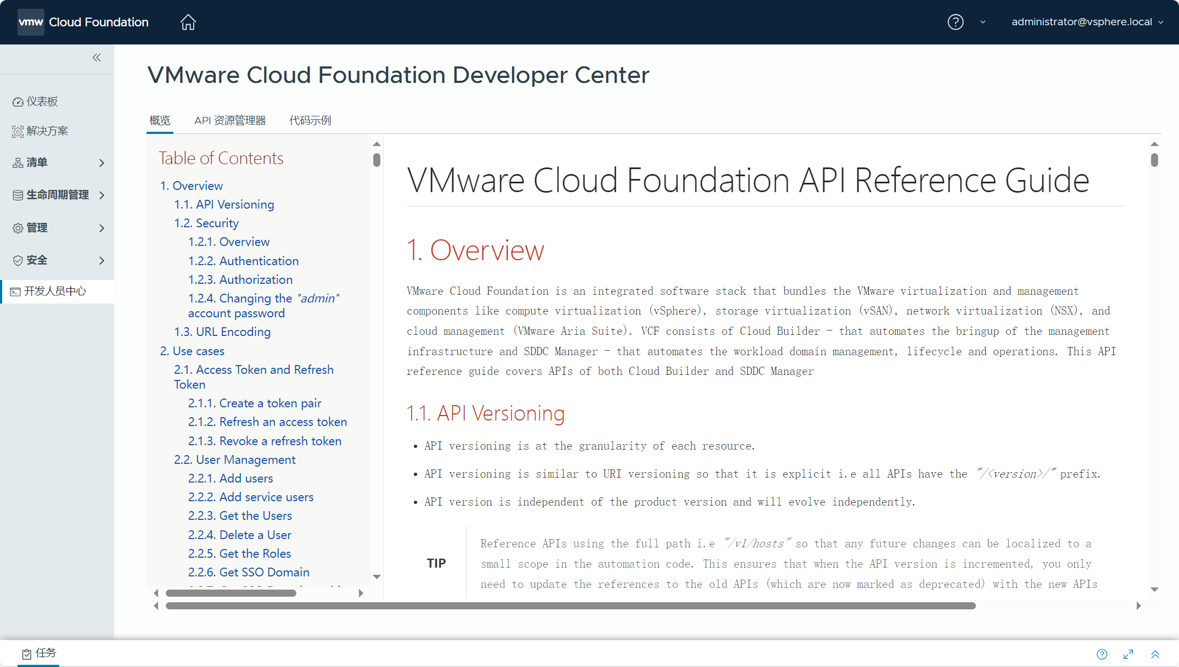The height and width of the screenshot is (667, 1179).
Task: Expand the 生命周期管理 lifecycle menu
Action: [57, 195]
